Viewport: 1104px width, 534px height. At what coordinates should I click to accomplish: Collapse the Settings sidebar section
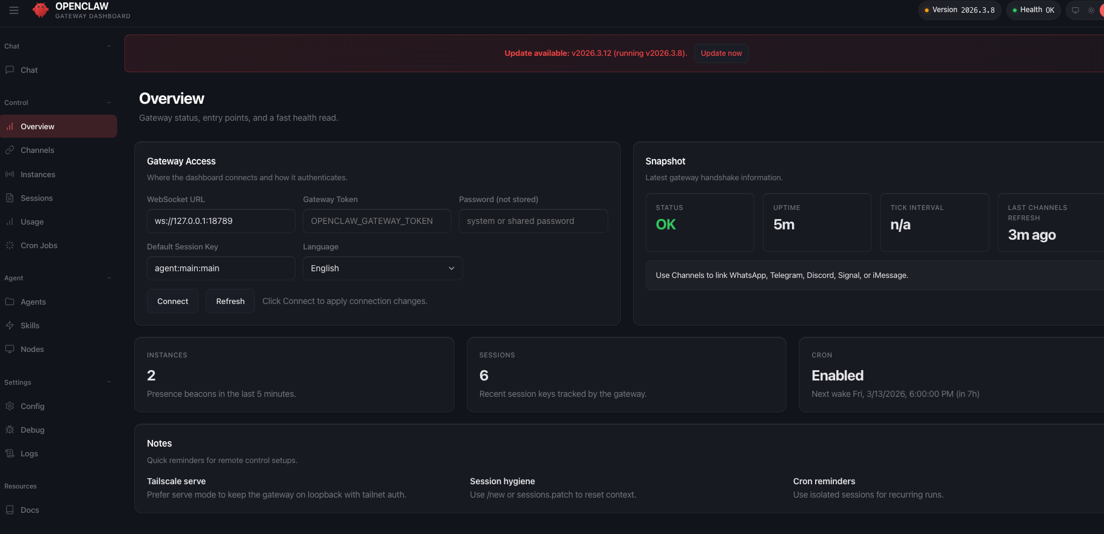[x=109, y=382]
